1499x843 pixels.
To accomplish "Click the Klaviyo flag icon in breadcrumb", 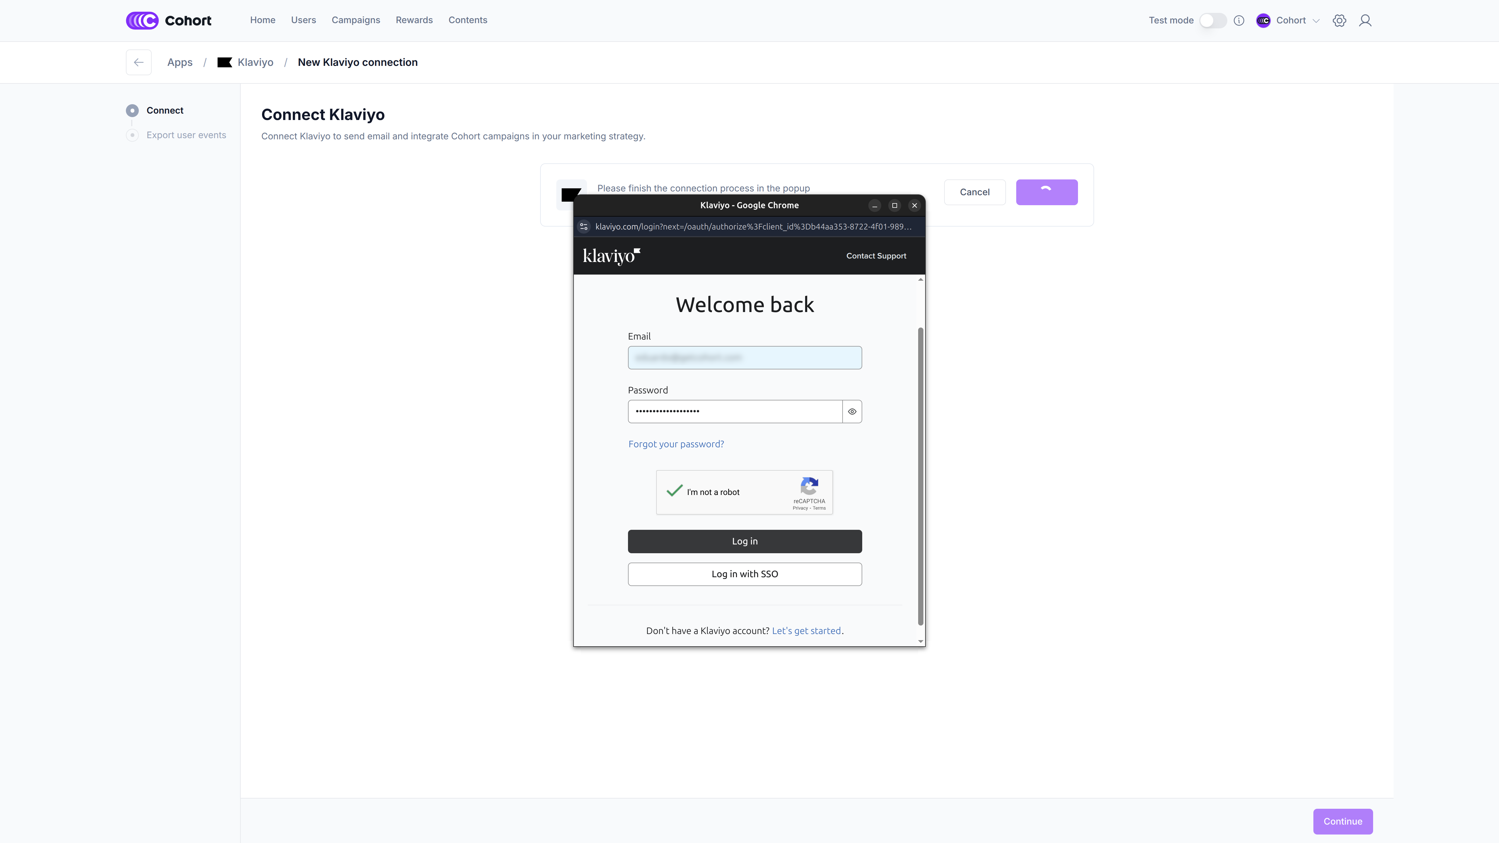I will coord(225,62).
